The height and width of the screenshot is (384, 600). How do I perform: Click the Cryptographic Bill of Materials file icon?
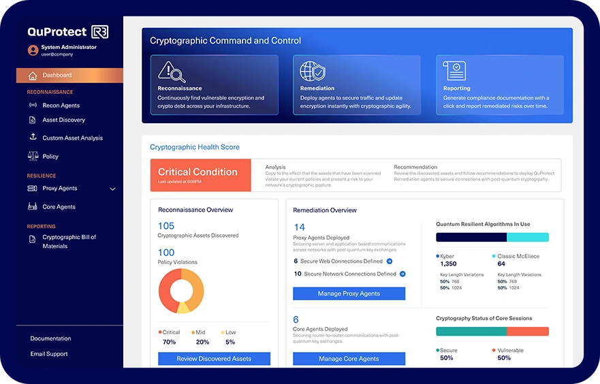33,239
